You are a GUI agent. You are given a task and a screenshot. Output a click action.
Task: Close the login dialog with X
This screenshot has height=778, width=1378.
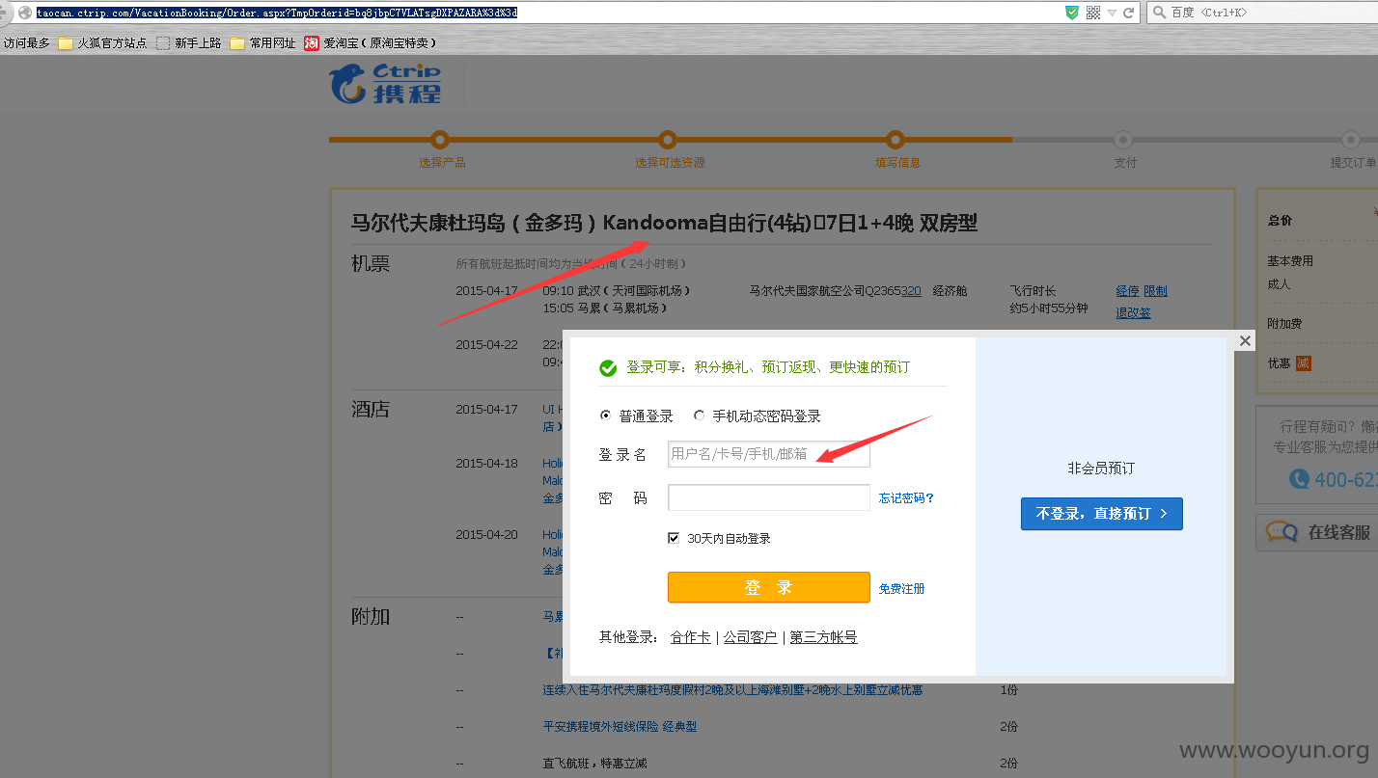(1245, 341)
